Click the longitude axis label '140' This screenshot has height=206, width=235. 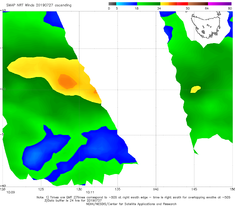156,189
